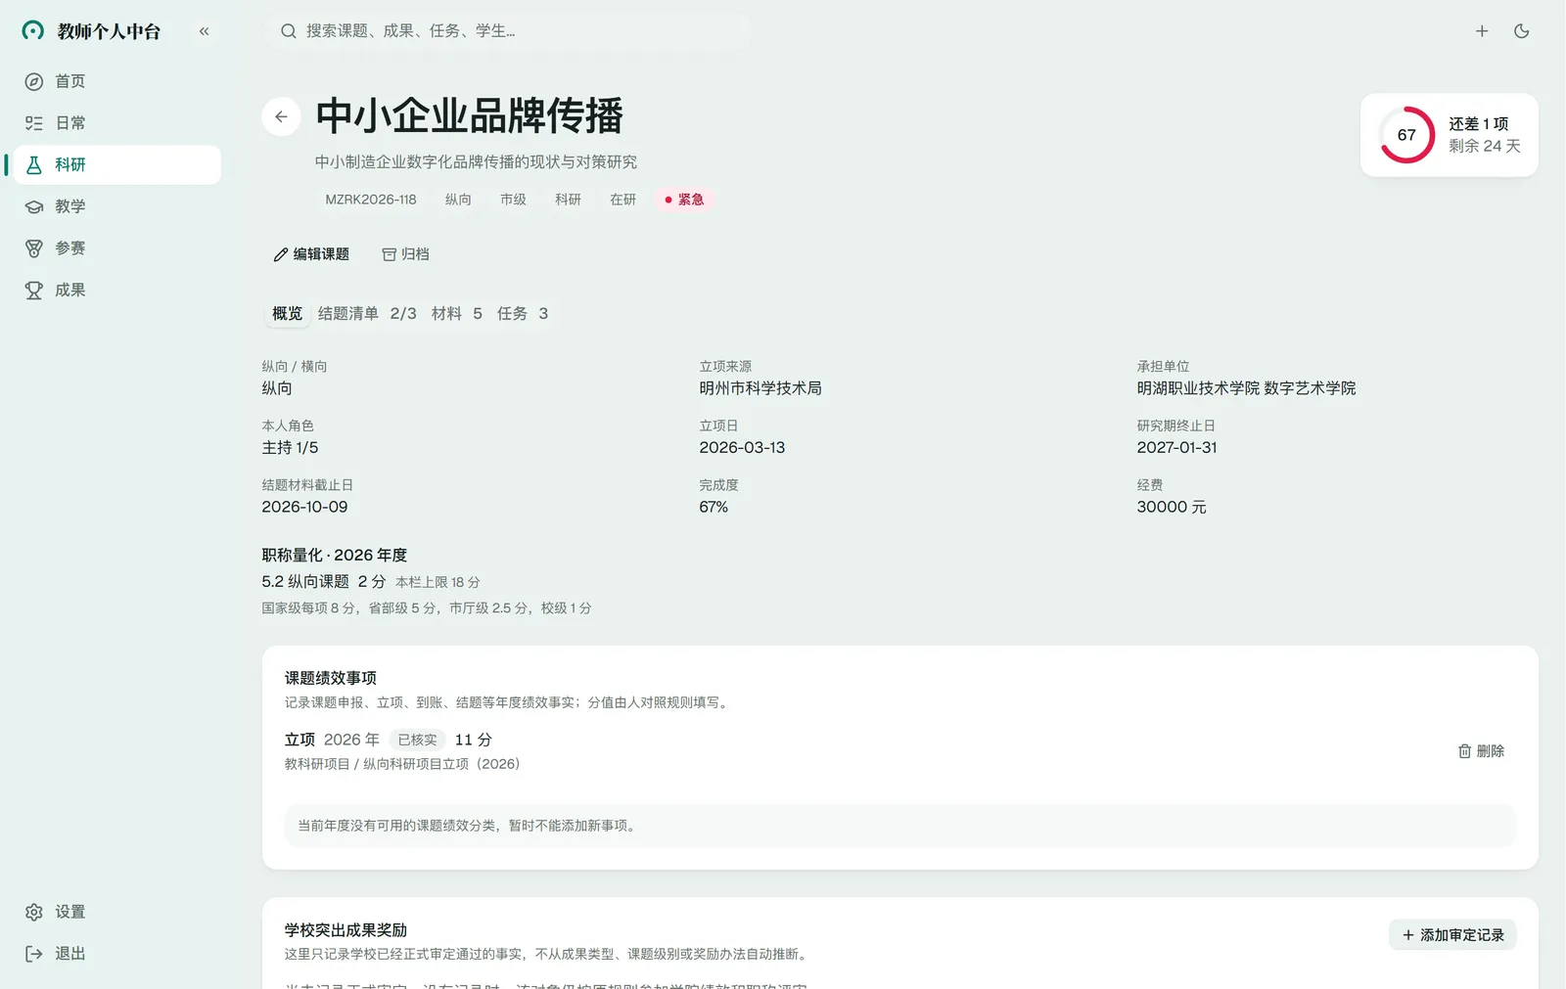Delete the 立项 2026 年 performance item
The height and width of the screenshot is (989, 1566).
tap(1481, 751)
